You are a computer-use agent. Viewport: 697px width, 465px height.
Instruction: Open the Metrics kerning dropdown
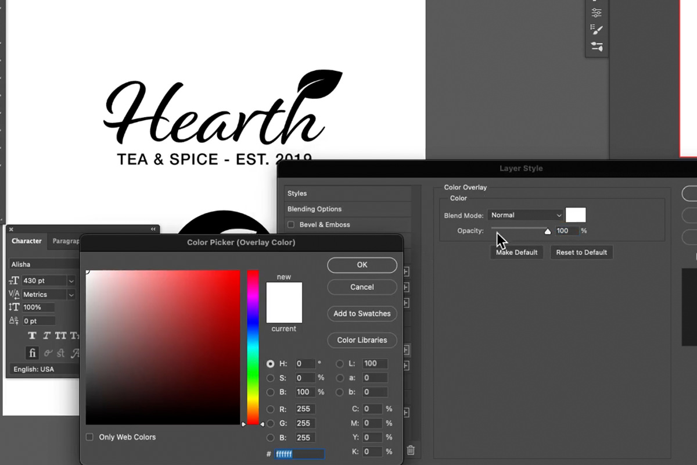(x=71, y=294)
